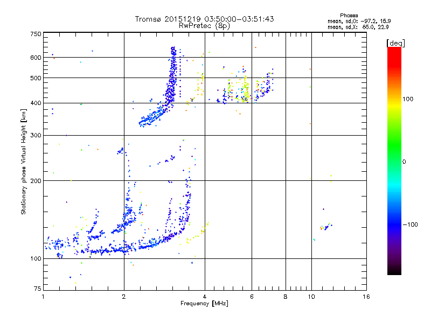
Task: Click the mean, sd,X phase values line
Action: coord(358,27)
